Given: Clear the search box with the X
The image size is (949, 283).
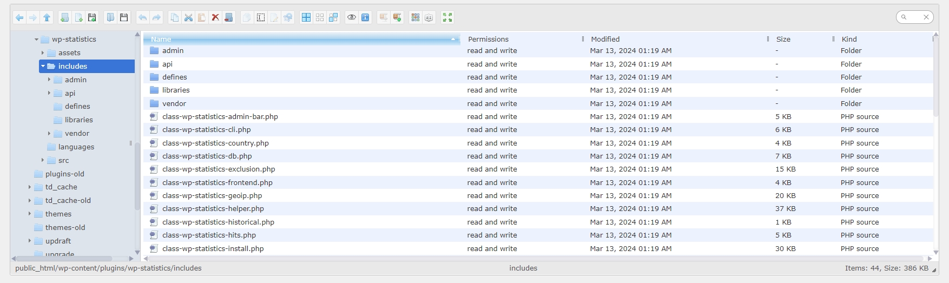Looking at the screenshot, I should pyautogui.click(x=926, y=17).
